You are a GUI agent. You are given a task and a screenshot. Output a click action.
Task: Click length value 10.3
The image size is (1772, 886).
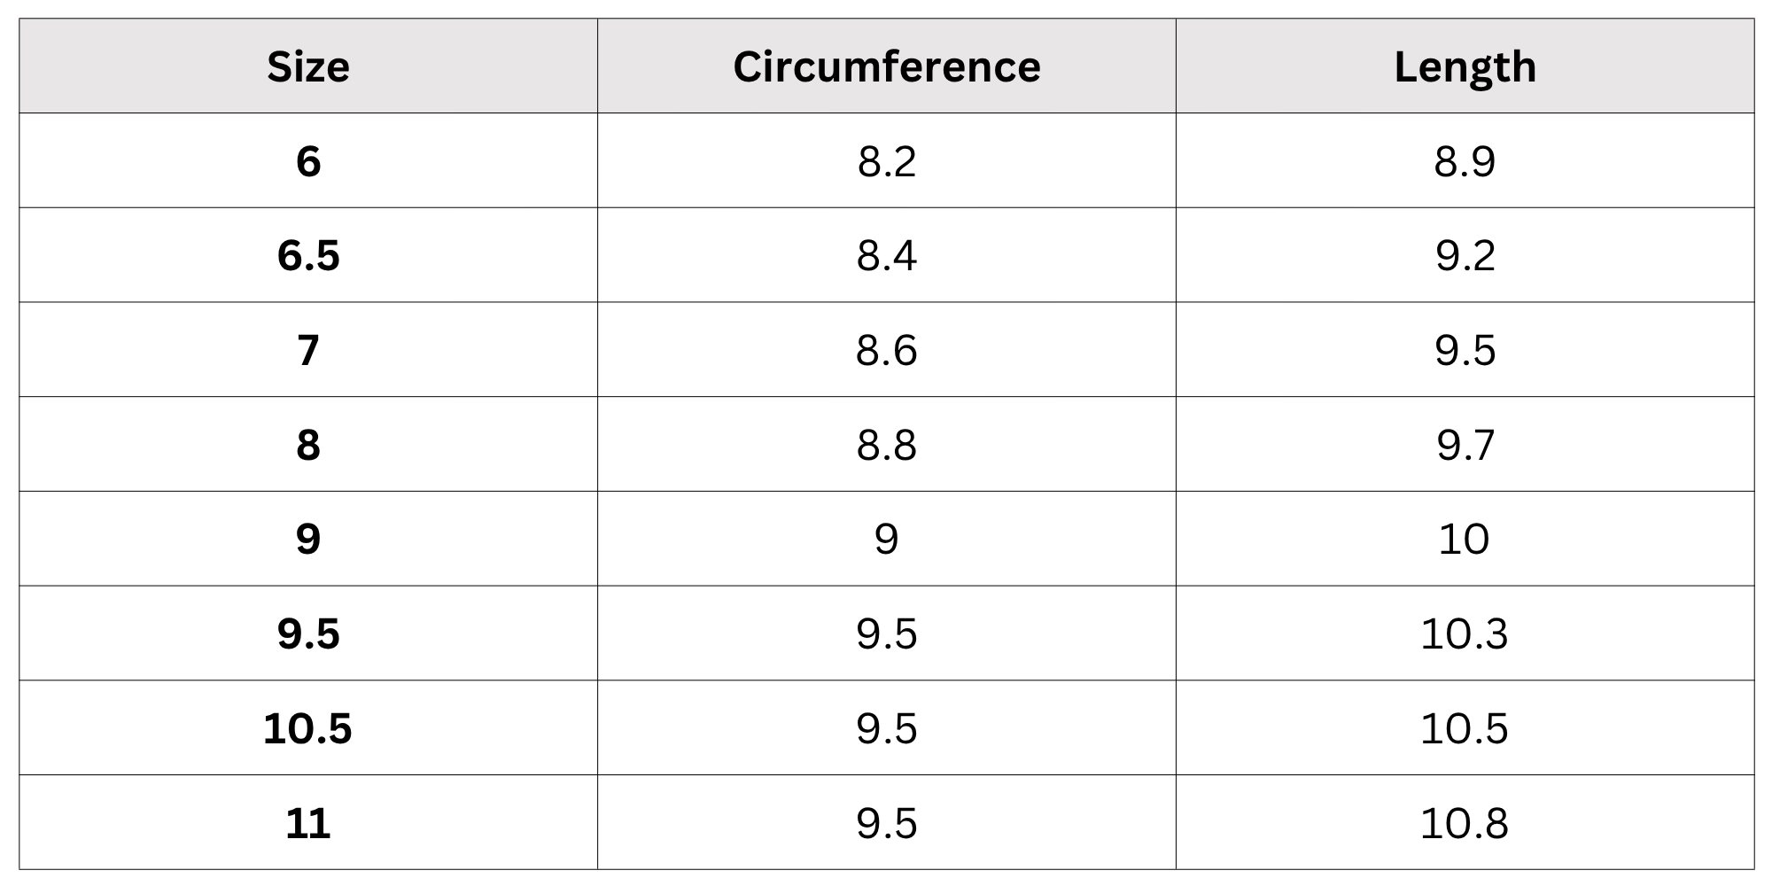click(x=1465, y=634)
